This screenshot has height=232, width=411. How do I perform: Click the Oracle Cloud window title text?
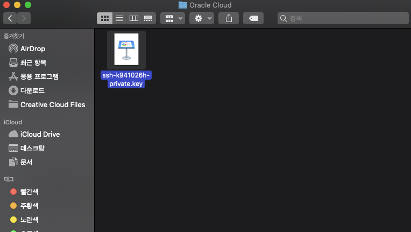pos(210,5)
